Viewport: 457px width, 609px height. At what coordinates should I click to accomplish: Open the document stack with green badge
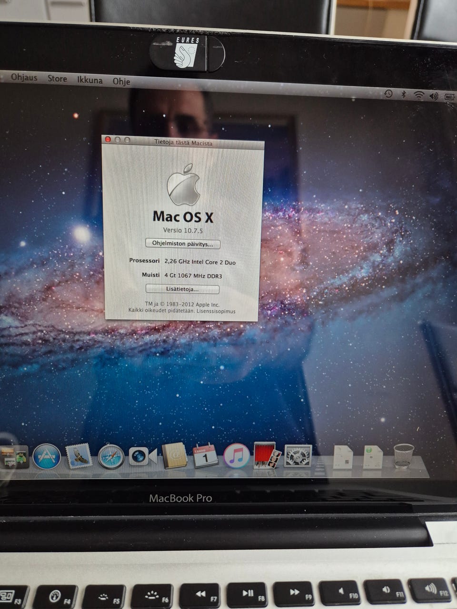(373, 457)
